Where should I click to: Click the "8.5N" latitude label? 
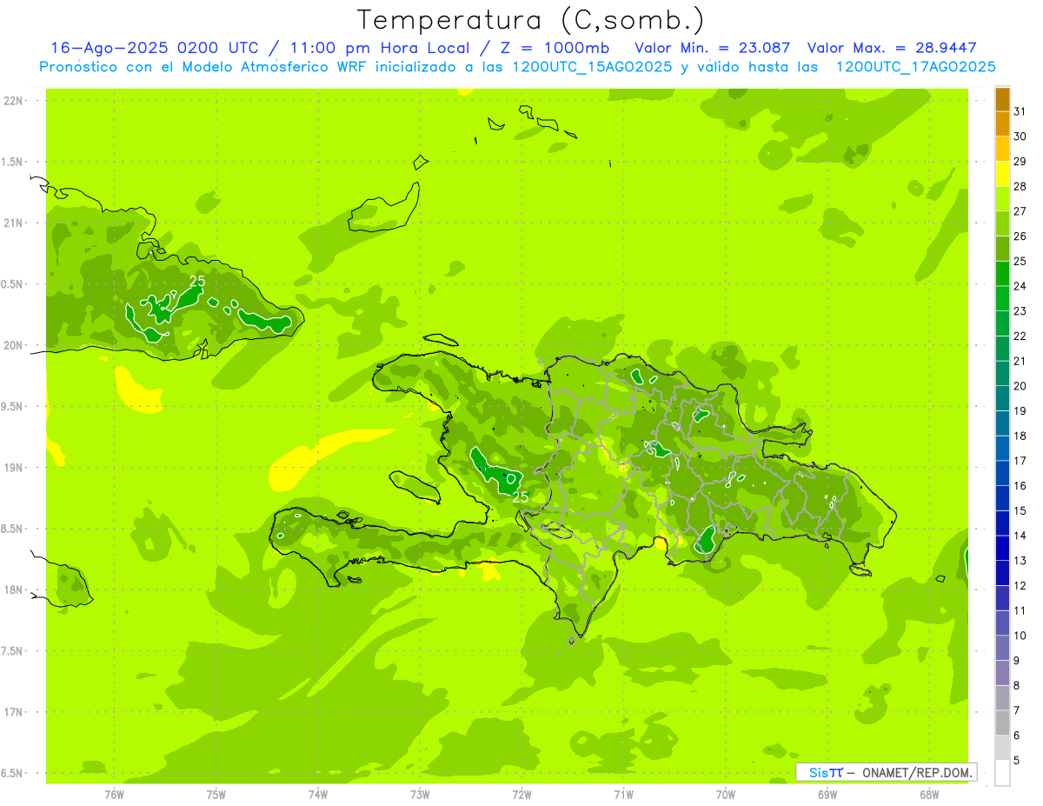coord(13,529)
